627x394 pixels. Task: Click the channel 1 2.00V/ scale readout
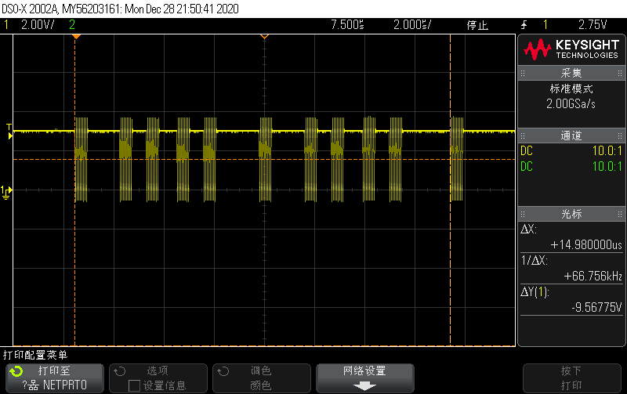[x=38, y=25]
